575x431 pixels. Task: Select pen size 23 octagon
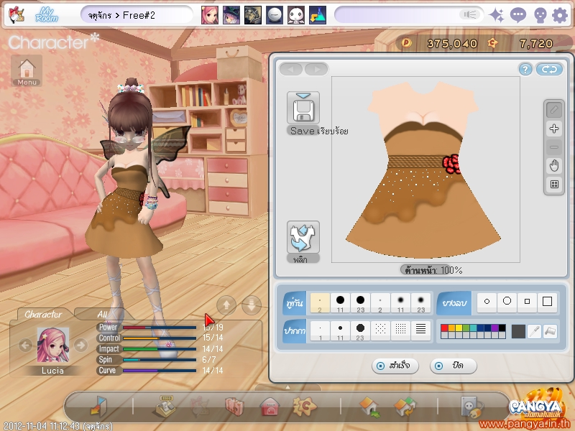(x=360, y=331)
